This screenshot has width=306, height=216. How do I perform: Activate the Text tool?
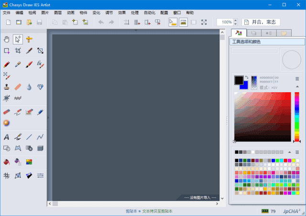[x=7, y=137]
